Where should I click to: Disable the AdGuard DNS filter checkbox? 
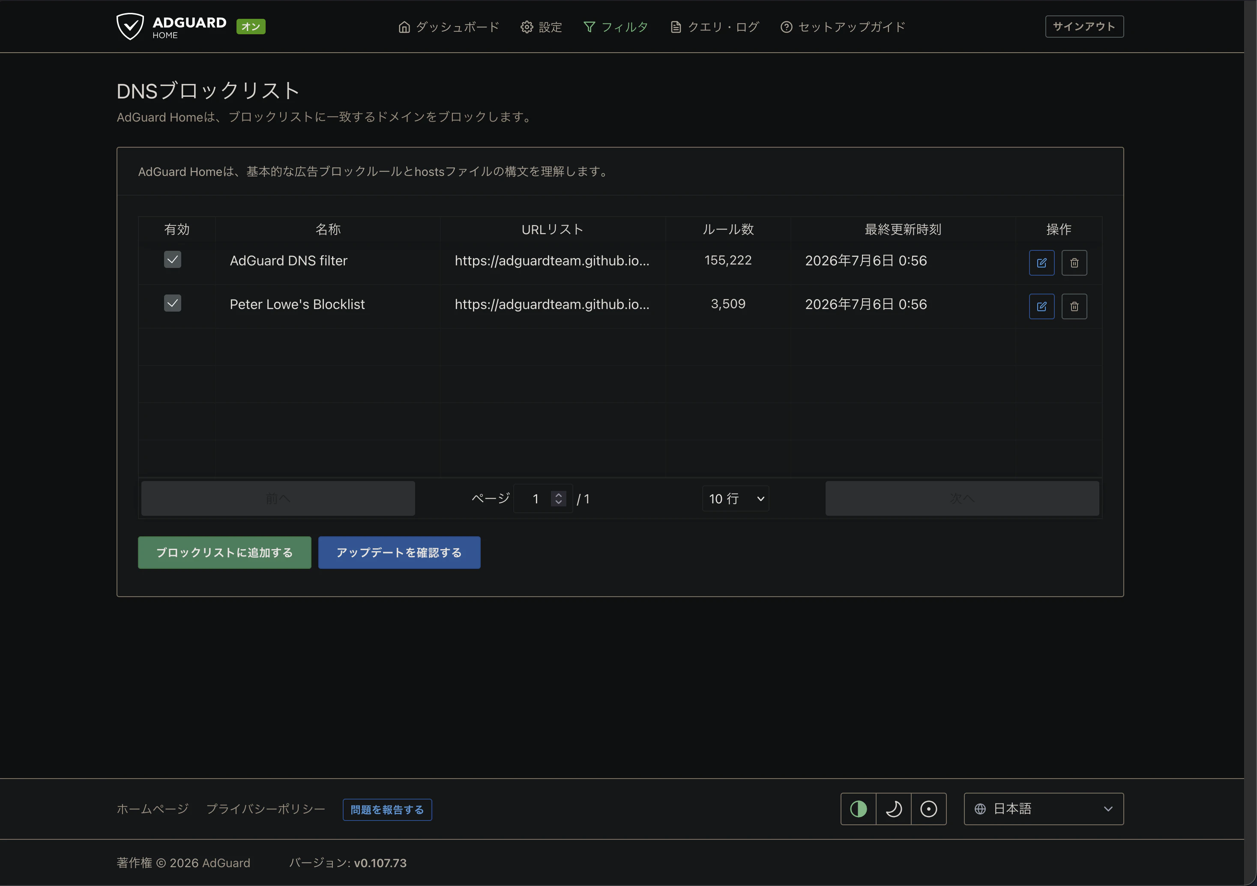pyautogui.click(x=173, y=259)
